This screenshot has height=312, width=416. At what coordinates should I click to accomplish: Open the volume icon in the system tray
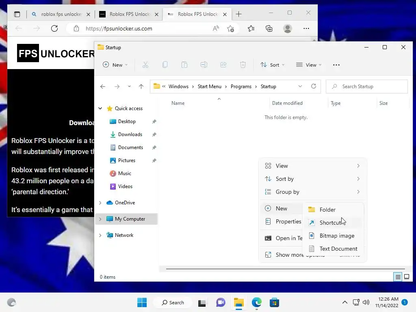coord(366,302)
